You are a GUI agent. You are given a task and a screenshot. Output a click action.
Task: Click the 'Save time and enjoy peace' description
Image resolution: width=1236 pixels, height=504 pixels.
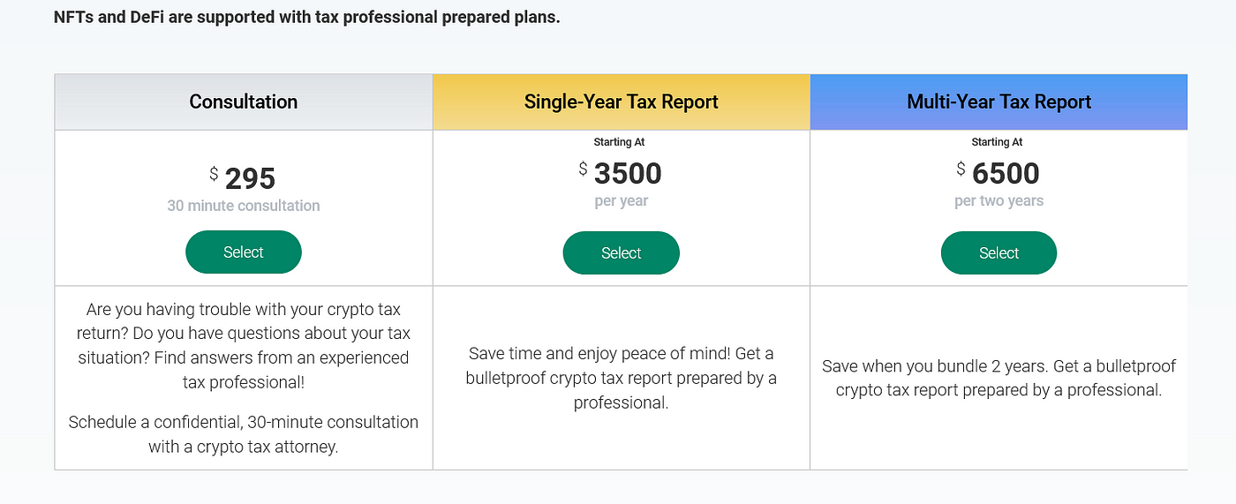coord(621,378)
